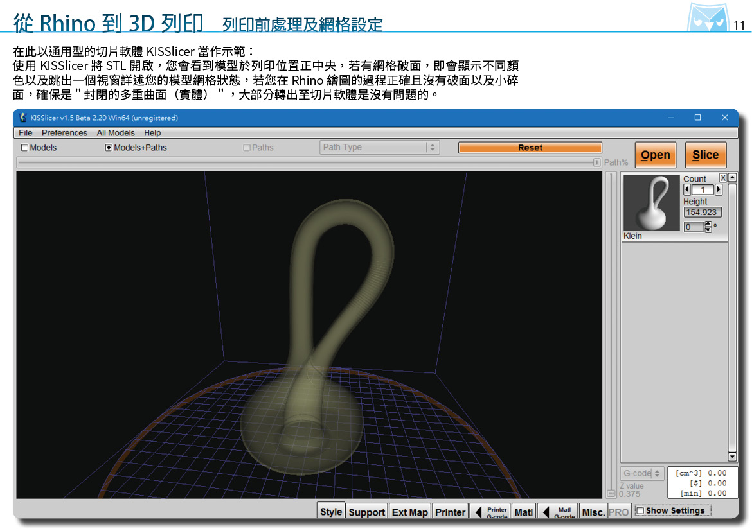Maximize the KISSlicer window
Screen dimensions: 752x531
point(698,118)
